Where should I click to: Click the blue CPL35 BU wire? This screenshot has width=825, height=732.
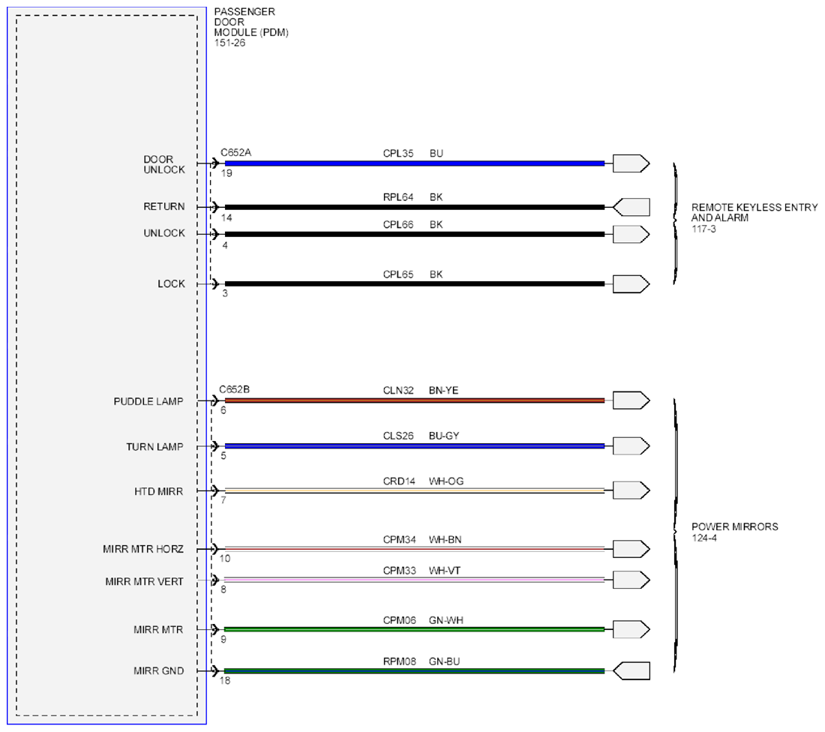coord(415,163)
